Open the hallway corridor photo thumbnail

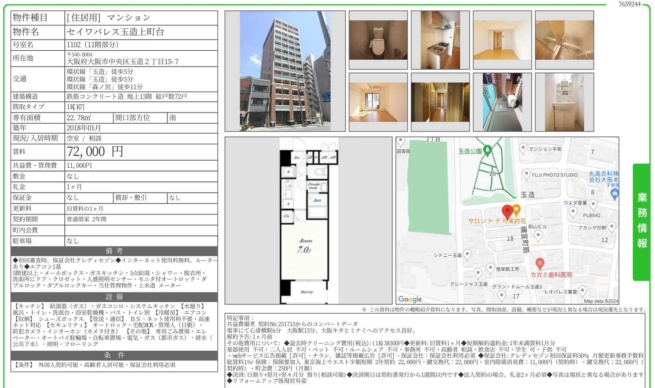tap(440, 102)
